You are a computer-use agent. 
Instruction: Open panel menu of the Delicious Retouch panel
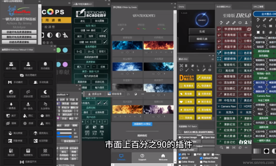tap(54, 50)
